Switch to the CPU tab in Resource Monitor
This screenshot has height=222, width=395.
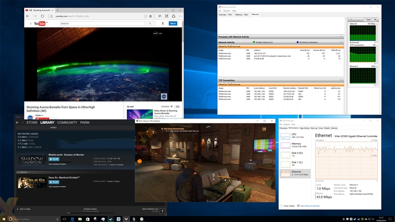(230, 15)
